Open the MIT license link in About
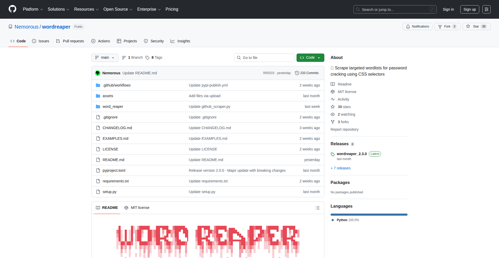 [x=343, y=92]
